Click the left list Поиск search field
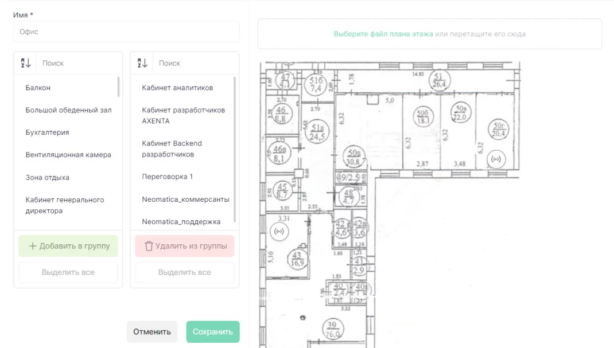 coord(80,63)
